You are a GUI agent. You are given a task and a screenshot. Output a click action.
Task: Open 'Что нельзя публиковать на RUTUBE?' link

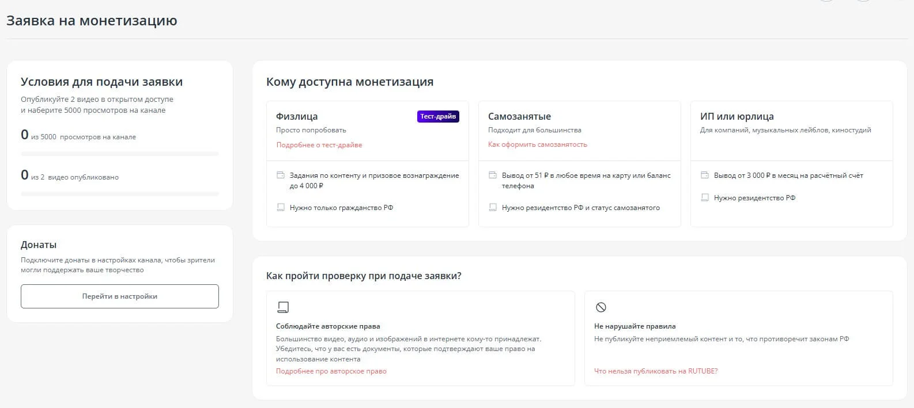[x=655, y=371]
